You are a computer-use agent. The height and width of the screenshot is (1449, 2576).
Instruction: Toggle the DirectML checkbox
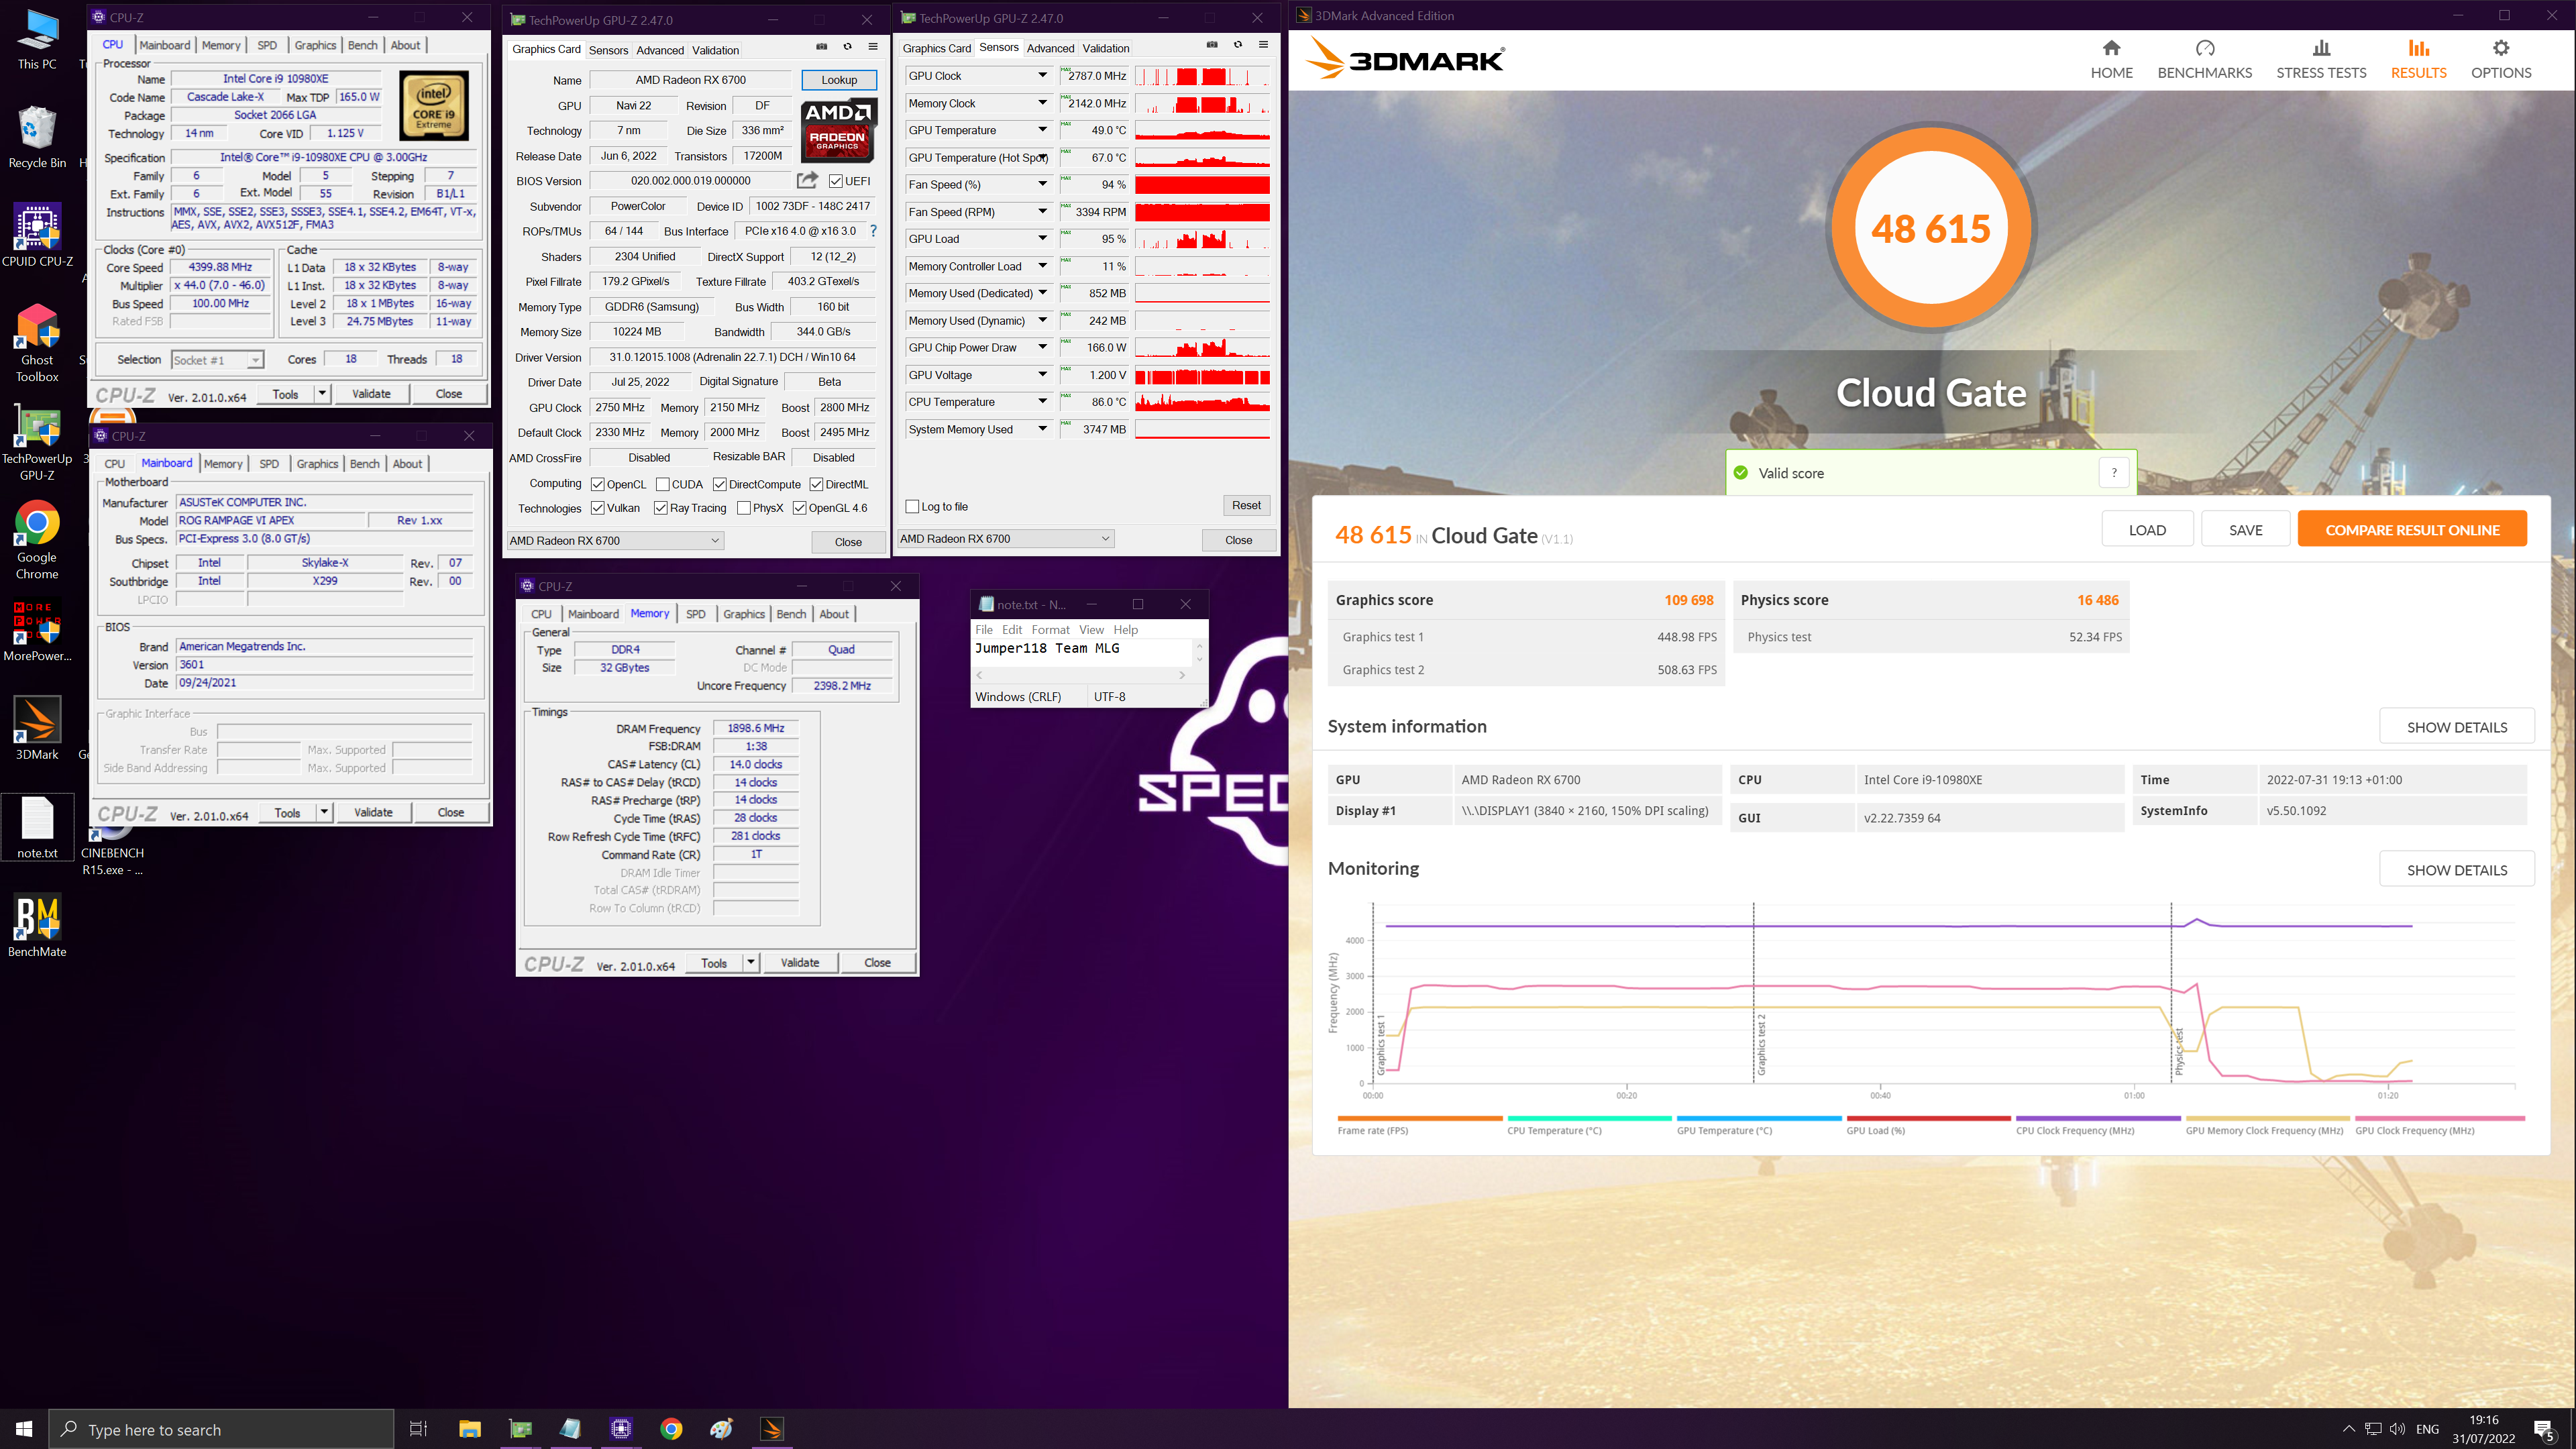click(x=816, y=484)
